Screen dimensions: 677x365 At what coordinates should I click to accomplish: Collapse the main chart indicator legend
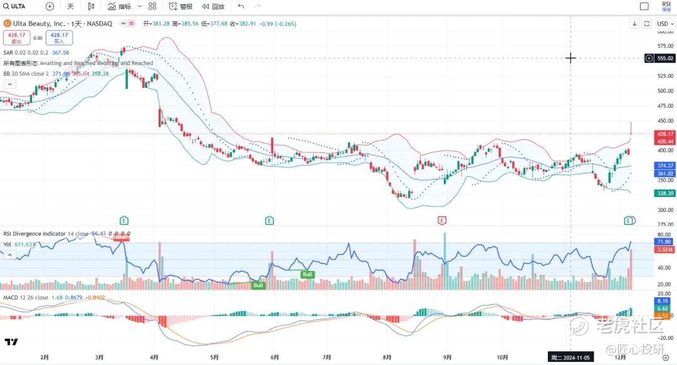tap(9, 85)
